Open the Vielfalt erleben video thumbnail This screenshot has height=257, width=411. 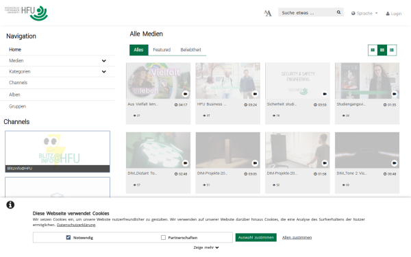click(158, 80)
